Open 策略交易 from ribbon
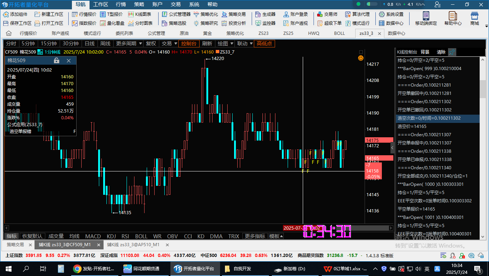 [x=234, y=14]
